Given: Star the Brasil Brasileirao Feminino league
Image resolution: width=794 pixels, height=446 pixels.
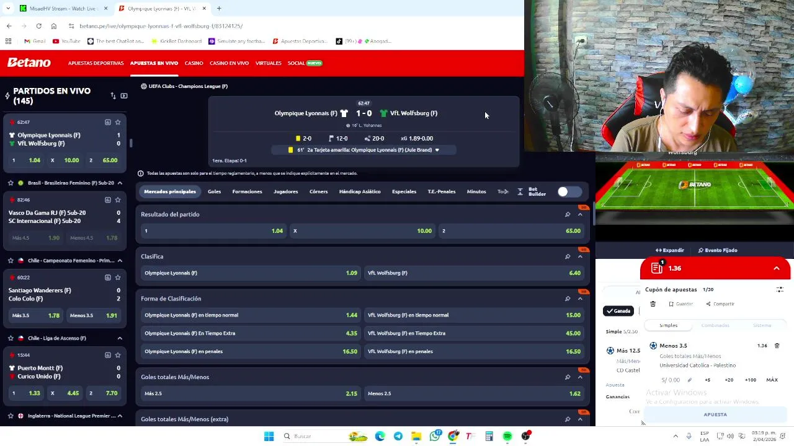Looking at the screenshot, I should click(11, 183).
